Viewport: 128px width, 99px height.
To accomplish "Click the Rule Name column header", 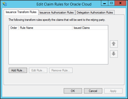I will pyautogui.click(x=45, y=28).
